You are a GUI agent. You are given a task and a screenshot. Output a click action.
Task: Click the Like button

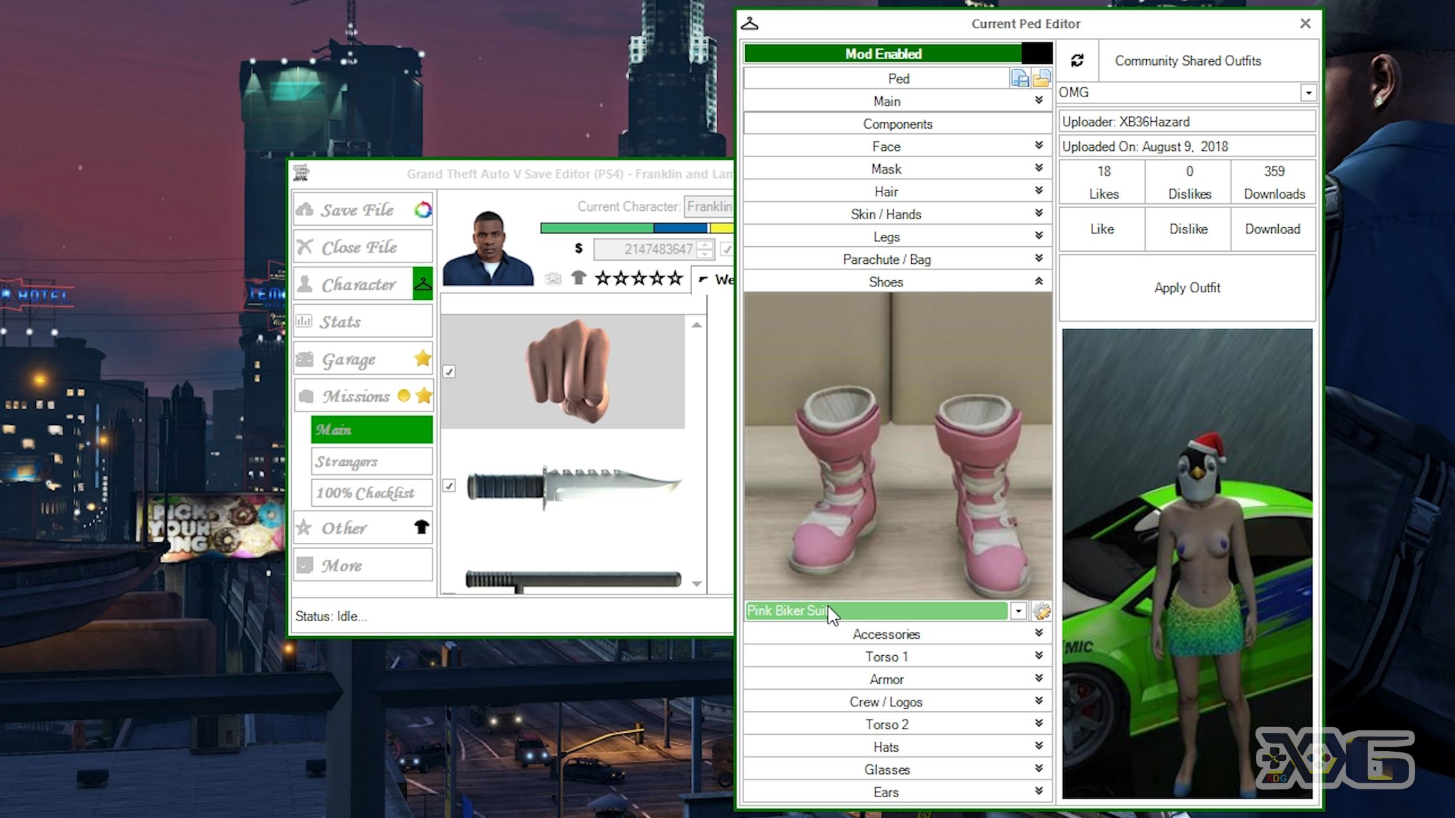1102,229
